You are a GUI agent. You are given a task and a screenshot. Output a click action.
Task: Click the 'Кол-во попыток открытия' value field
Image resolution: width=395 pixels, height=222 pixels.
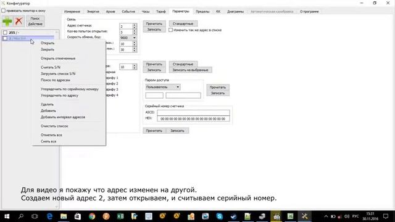[x=126, y=32]
